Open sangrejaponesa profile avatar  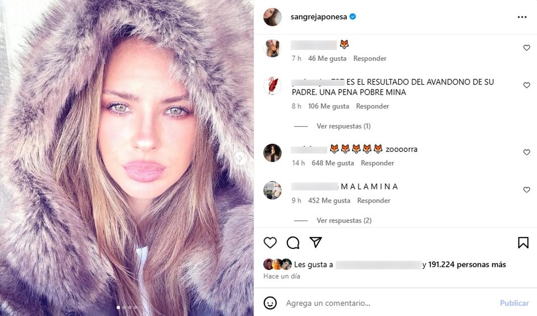coord(273,17)
